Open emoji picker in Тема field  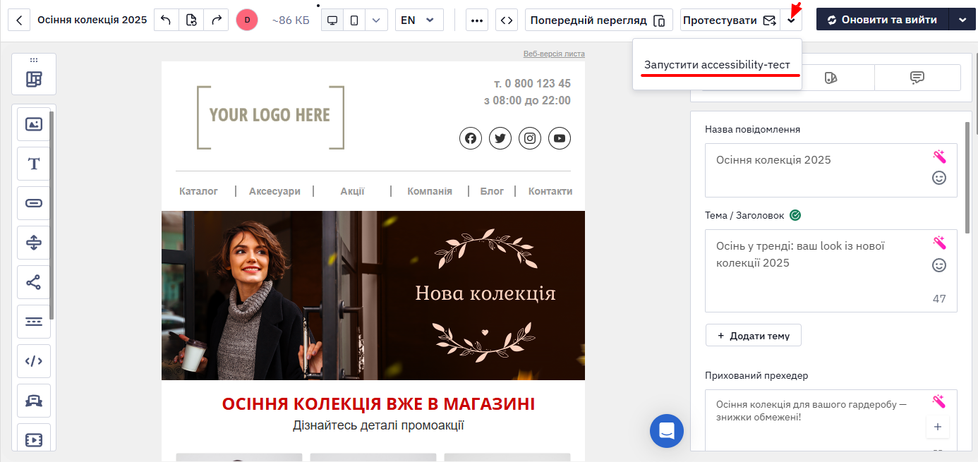tap(939, 265)
